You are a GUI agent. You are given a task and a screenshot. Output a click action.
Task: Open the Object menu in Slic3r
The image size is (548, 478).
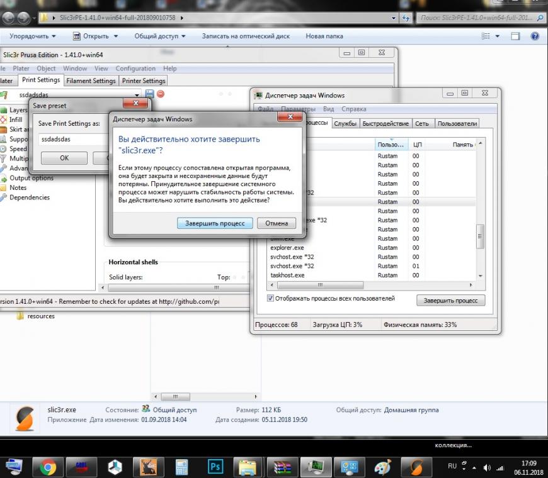pyautogui.click(x=46, y=69)
